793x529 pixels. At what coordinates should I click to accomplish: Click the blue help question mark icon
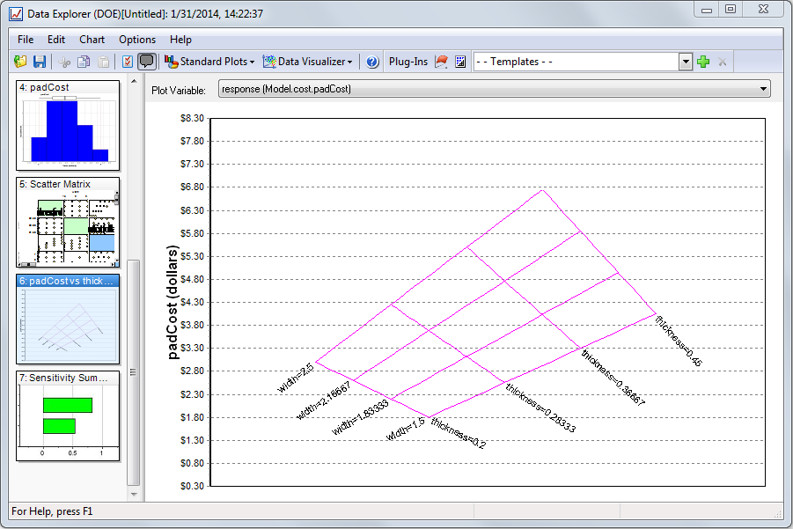pos(372,62)
